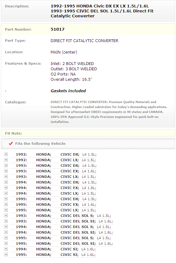
Task: Select the 1994 CIVIC LX L4 1.5L entry
Action: [53, 193]
